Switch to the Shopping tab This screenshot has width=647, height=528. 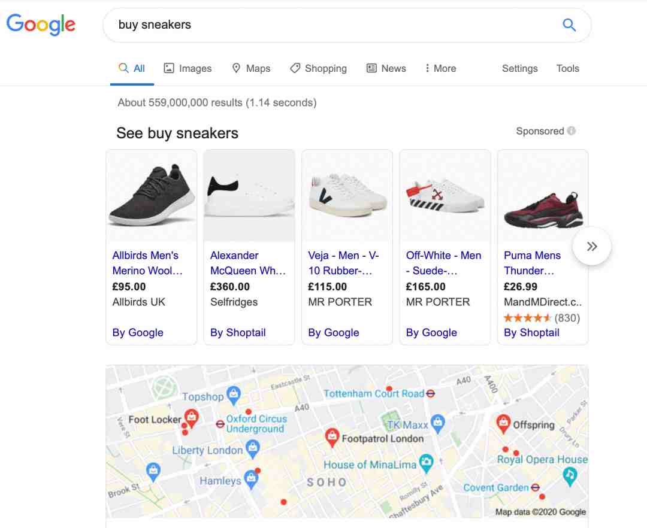pos(318,68)
